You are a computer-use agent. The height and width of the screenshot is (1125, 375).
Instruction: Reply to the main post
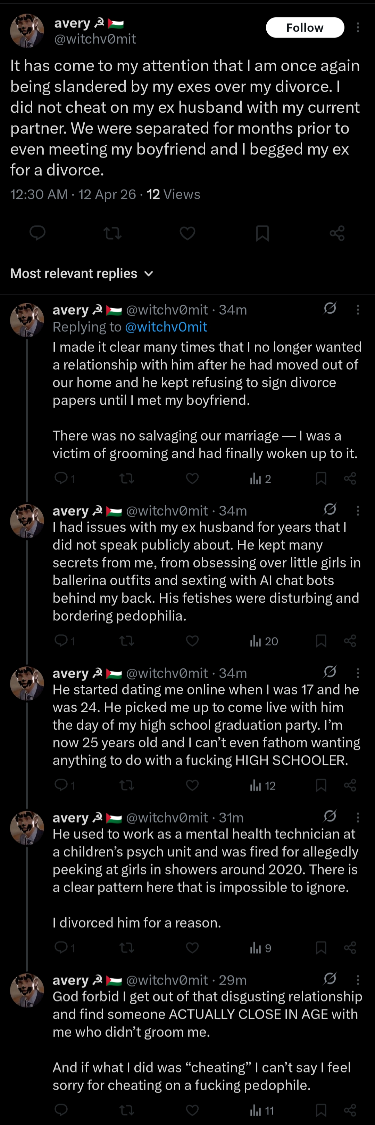click(x=37, y=233)
